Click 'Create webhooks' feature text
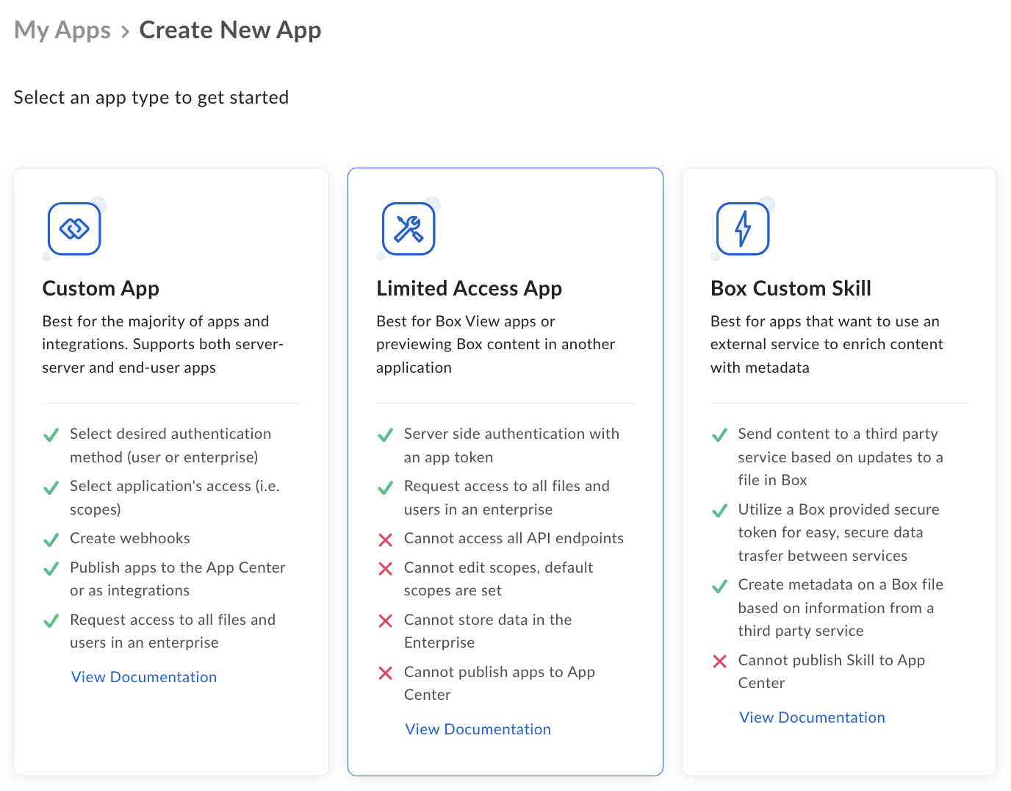The image size is (1011, 791). click(130, 538)
